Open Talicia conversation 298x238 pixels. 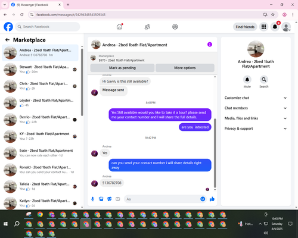[40, 187]
